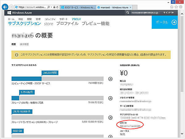The height and width of the screenshot is (139, 185).
Task: Select the 請求履歴 tab
Action: 24,44
